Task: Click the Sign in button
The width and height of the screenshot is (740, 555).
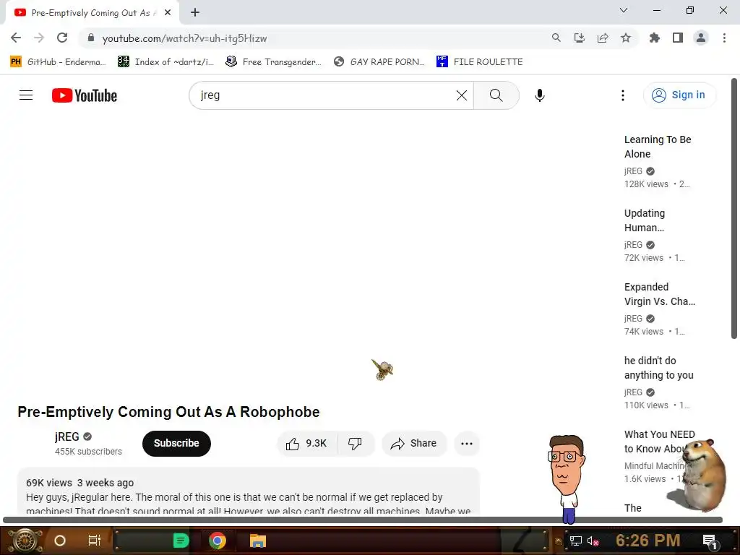Action: pyautogui.click(x=679, y=95)
